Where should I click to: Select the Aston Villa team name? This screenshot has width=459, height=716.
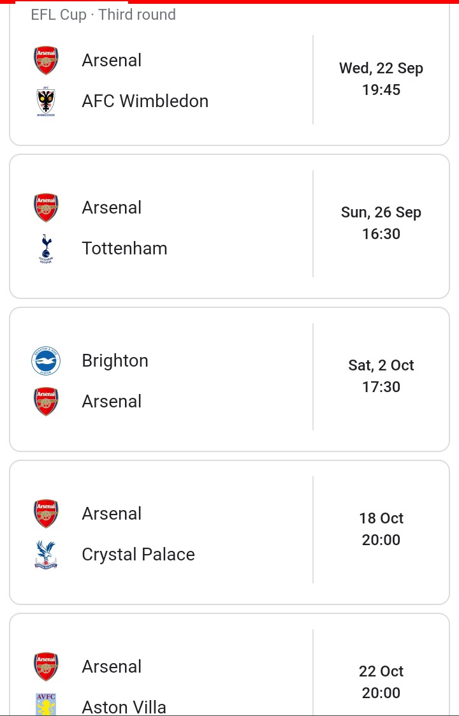(x=124, y=707)
